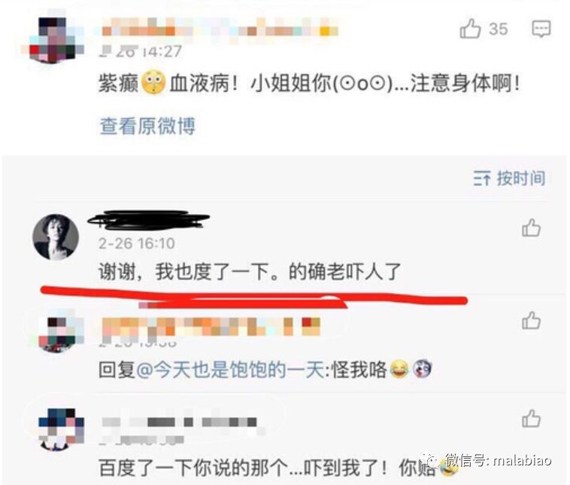Screen dimensions: 570x485
Task: Open the scribbled-out username of 16:10 reply
Action: pos(149,220)
